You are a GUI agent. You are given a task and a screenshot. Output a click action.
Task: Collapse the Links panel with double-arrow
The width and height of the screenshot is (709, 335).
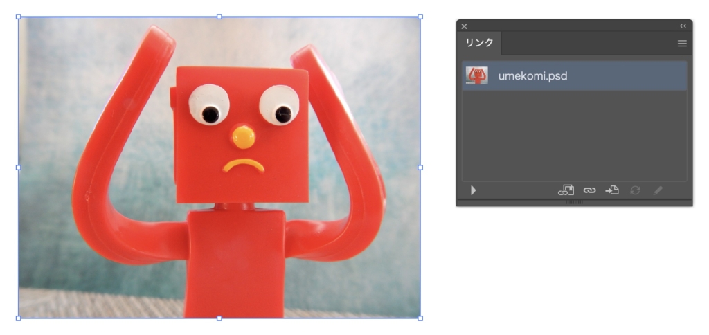pyautogui.click(x=683, y=26)
